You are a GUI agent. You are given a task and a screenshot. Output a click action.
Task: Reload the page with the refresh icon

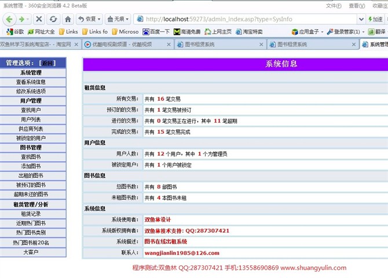coord(53,19)
